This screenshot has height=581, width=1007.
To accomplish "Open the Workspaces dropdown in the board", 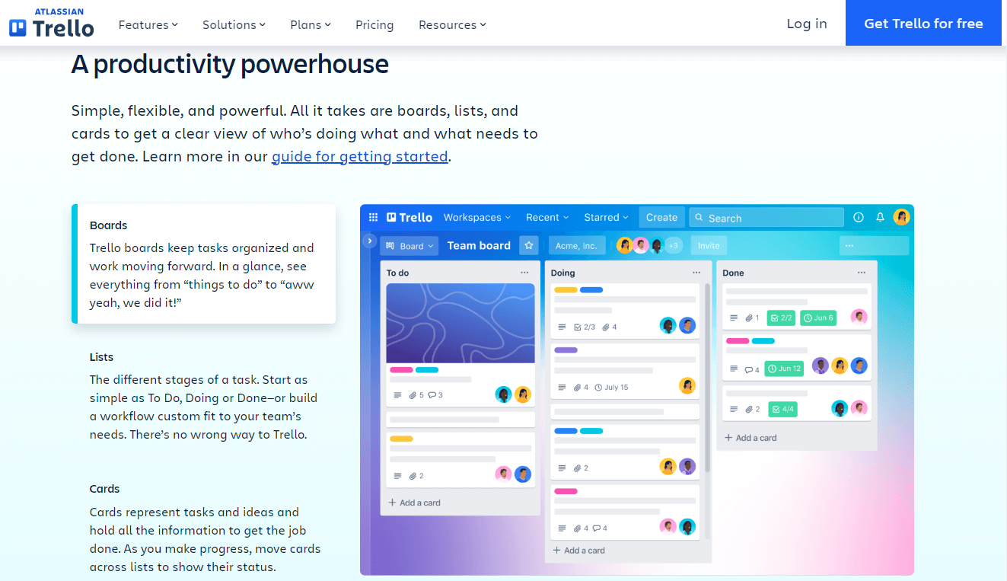I will [x=477, y=217].
